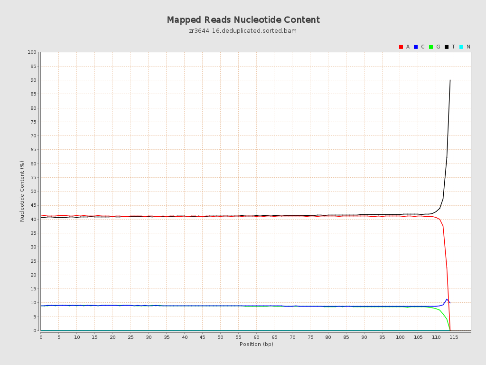Click the legend label G
The image size is (486, 365).
(438, 47)
